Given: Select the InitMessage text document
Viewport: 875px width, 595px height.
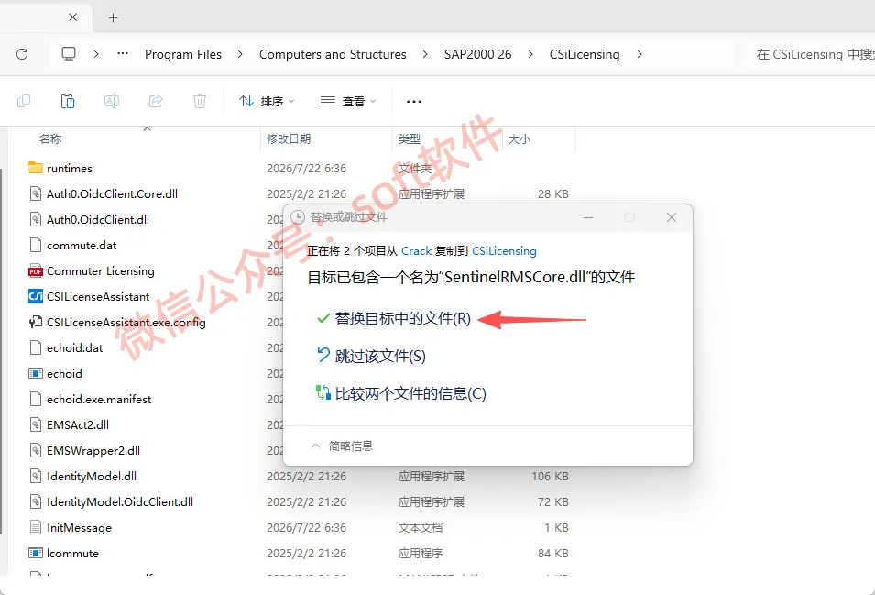Looking at the screenshot, I should 79,527.
